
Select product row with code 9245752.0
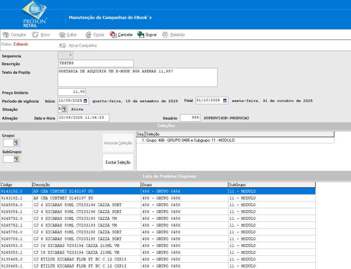(x=158, y=218)
